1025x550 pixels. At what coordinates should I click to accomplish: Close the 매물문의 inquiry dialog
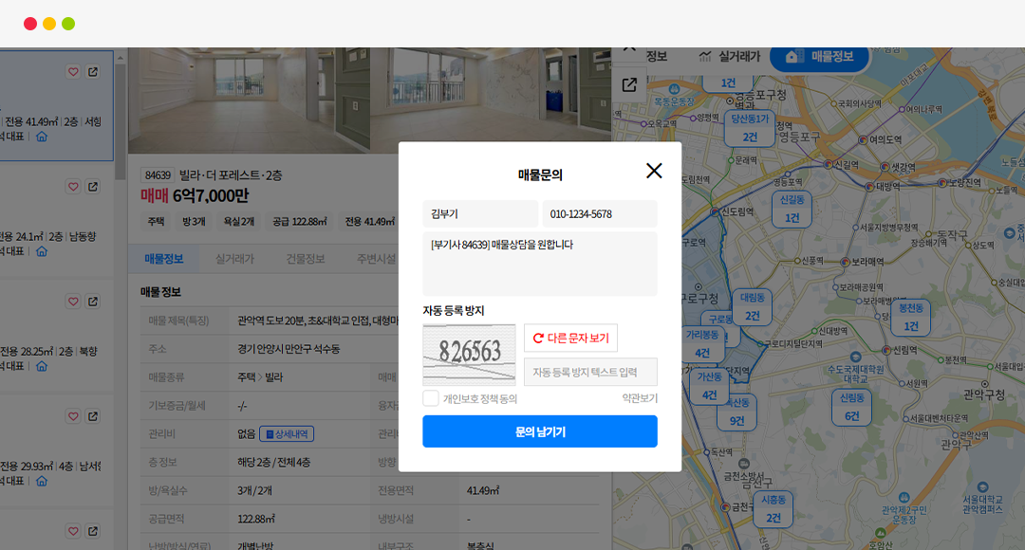(x=654, y=171)
